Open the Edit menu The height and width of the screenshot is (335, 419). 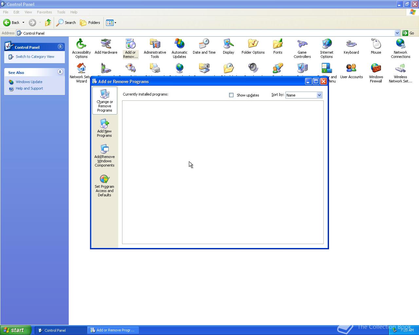16,12
